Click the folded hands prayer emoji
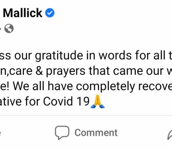 [98, 101]
